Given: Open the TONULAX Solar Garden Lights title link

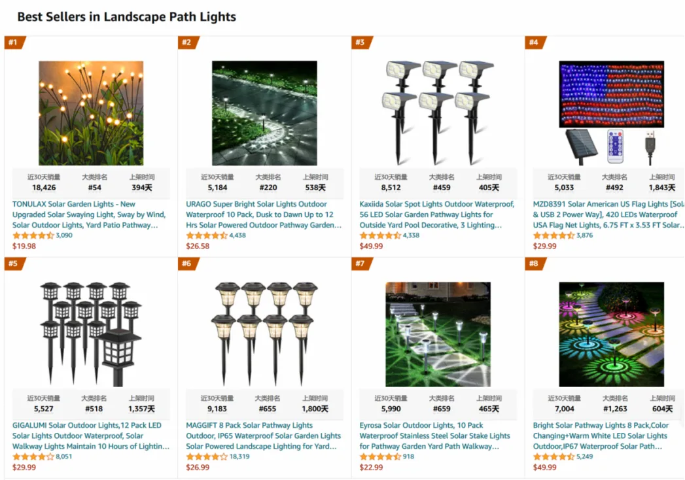Looking at the screenshot, I should 89,214.
